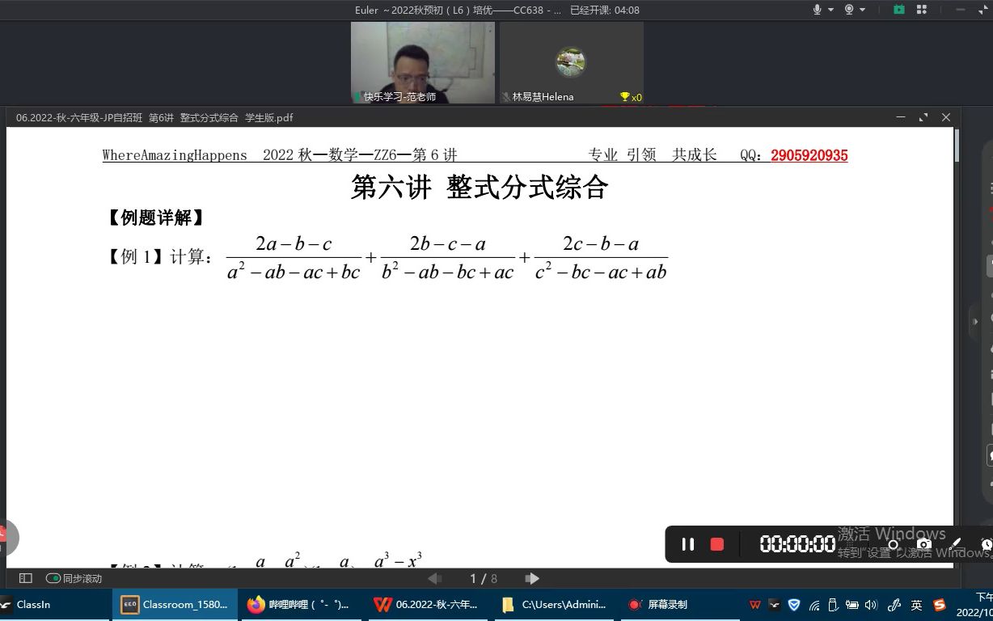Stop recording with the red square button
Screen dimensions: 993x621
(x=716, y=544)
